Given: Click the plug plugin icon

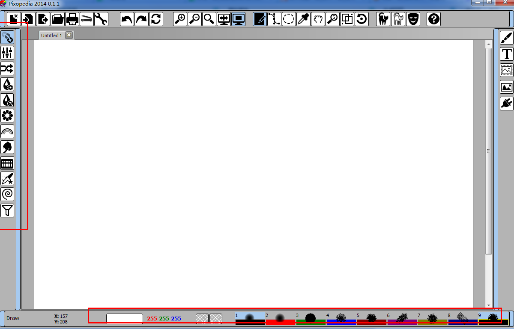Looking at the screenshot, I should pyautogui.click(x=507, y=103).
